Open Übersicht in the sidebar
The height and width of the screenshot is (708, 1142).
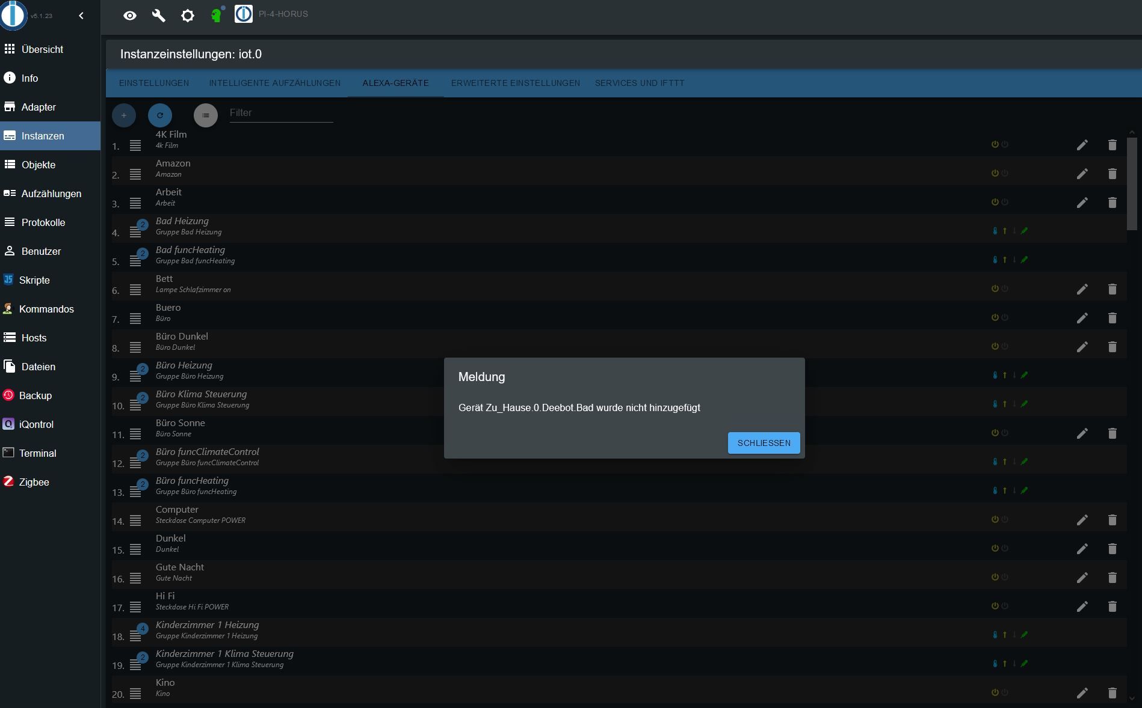[x=50, y=49]
